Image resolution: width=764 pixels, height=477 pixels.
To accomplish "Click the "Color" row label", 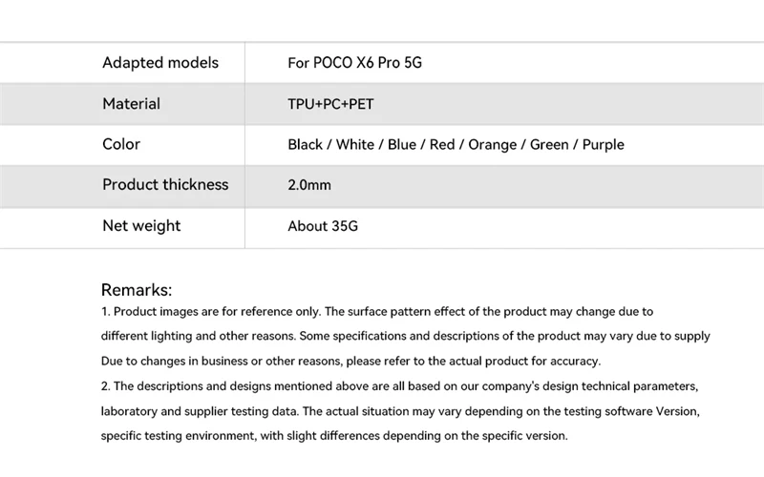I will click(121, 144).
